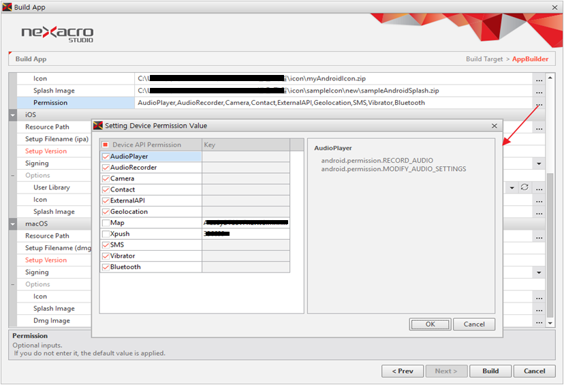This screenshot has height=385, width=564.
Task: Close the Setting Device Permission dialog
Action: tap(495, 126)
